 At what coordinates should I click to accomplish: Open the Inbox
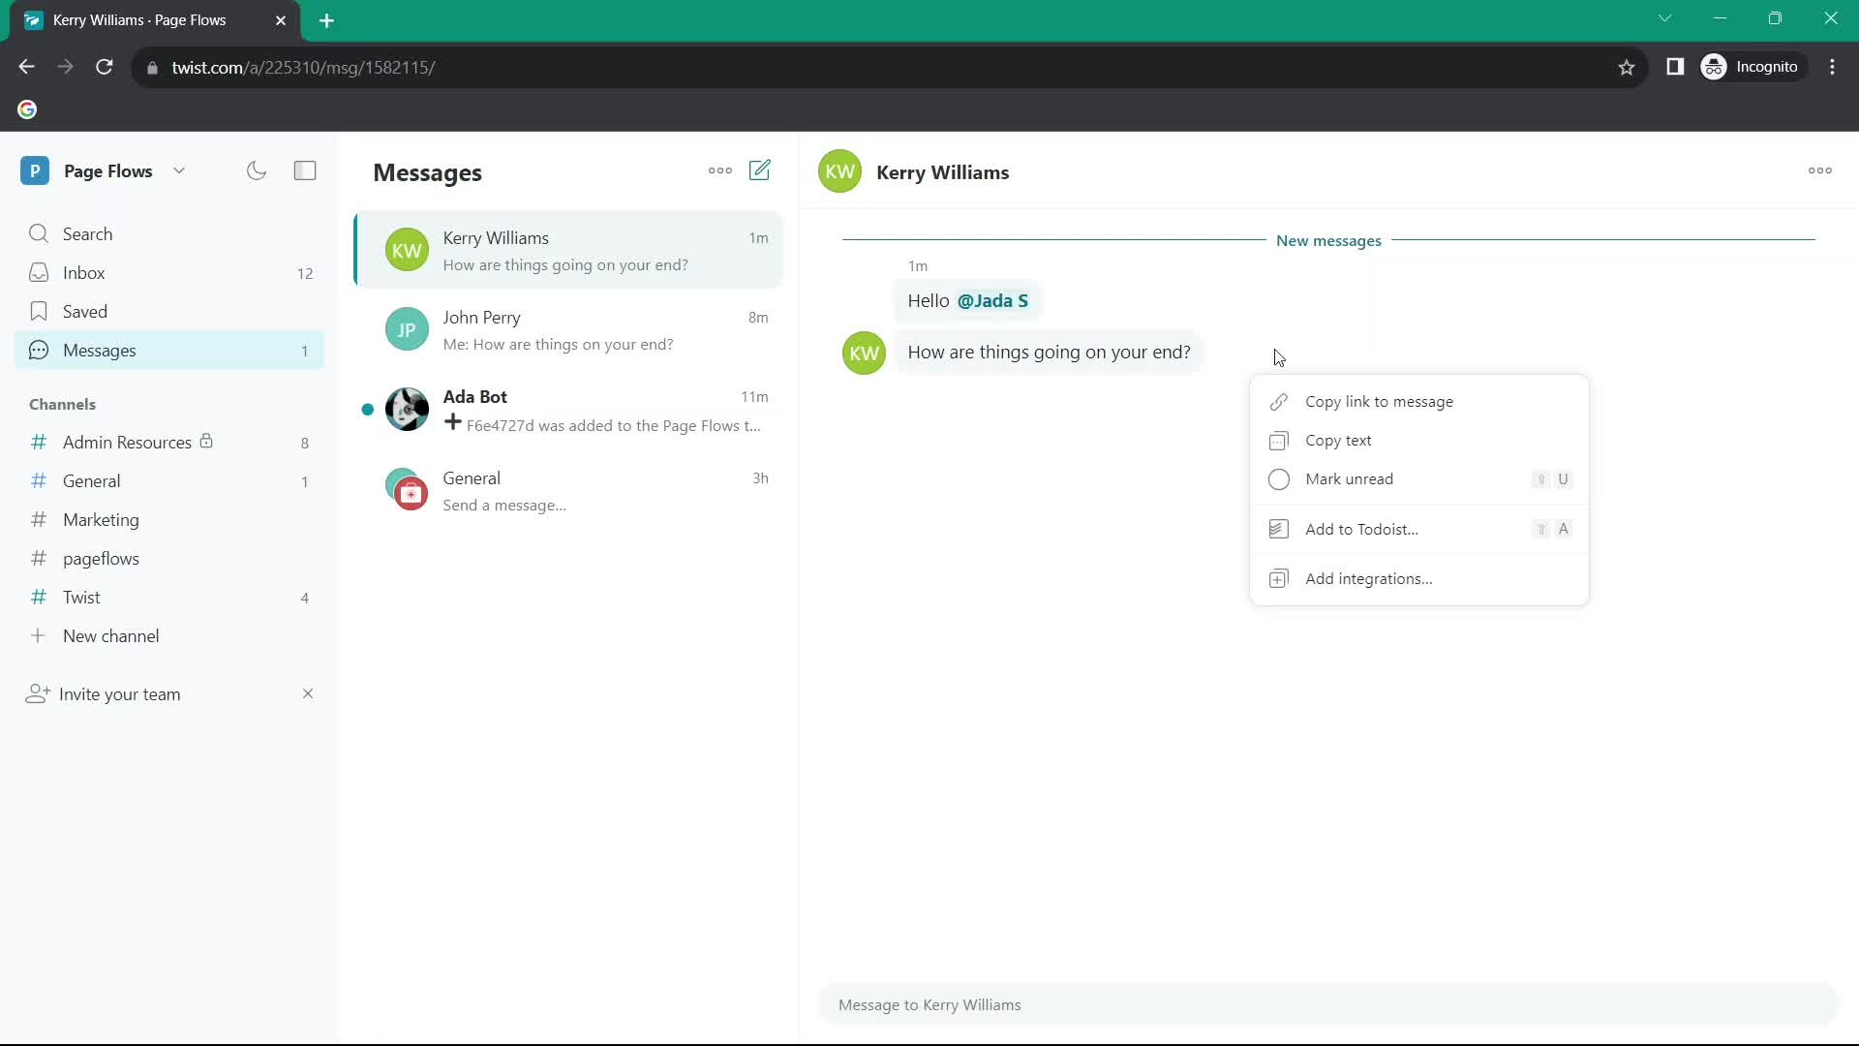click(169, 273)
